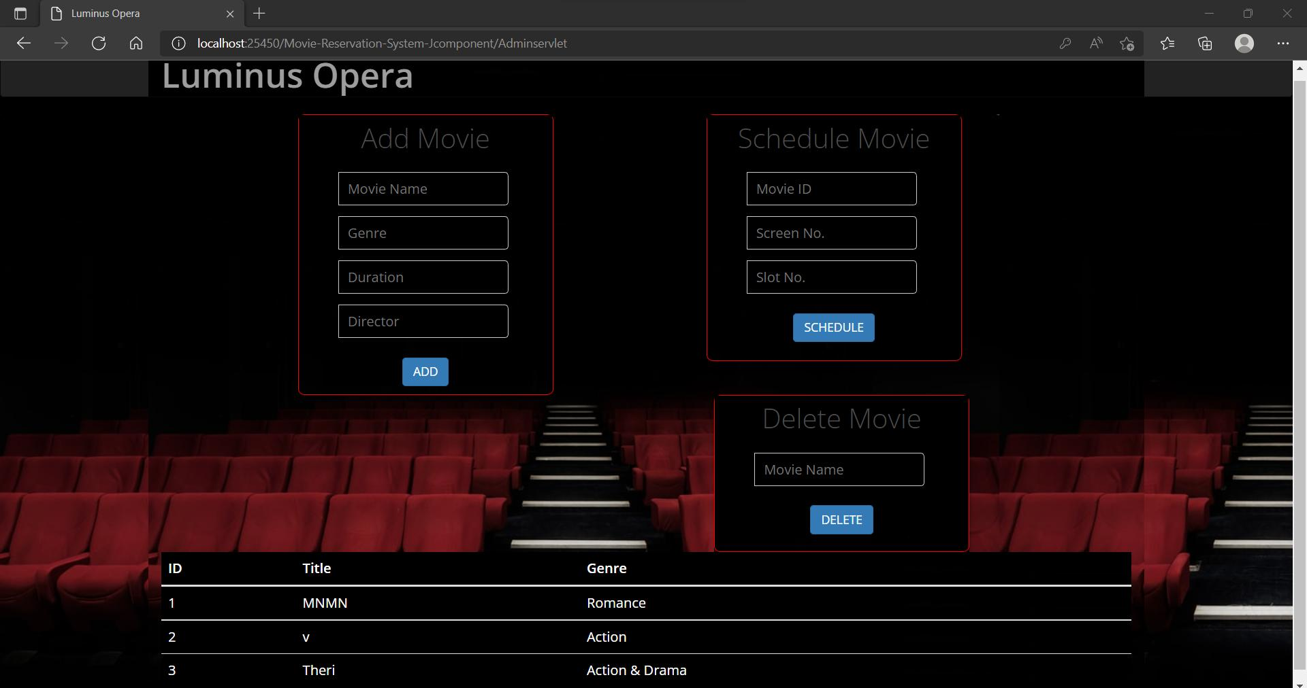The height and width of the screenshot is (688, 1307).
Task: Add this page to favorites
Action: [1127, 43]
